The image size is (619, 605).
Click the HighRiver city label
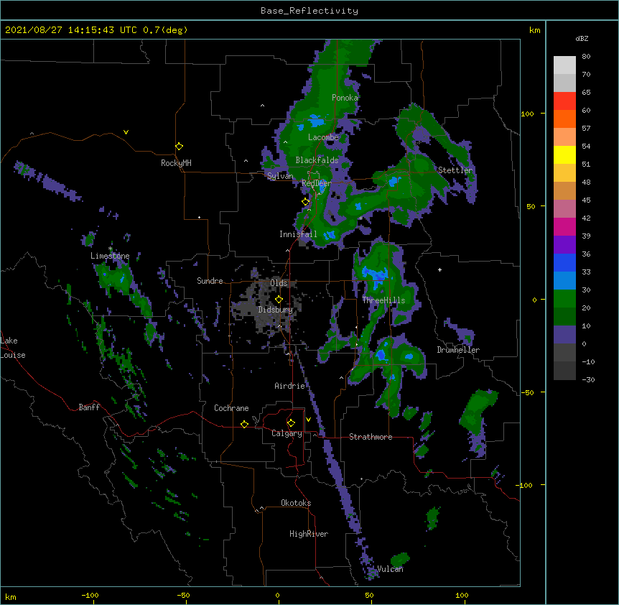[309, 534]
